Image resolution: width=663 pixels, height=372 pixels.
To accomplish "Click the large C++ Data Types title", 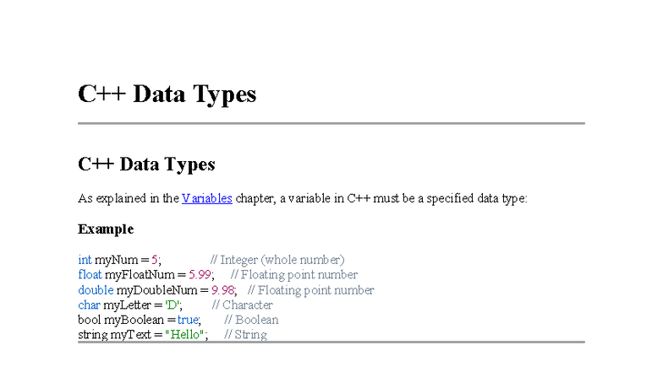I will 167,94.
